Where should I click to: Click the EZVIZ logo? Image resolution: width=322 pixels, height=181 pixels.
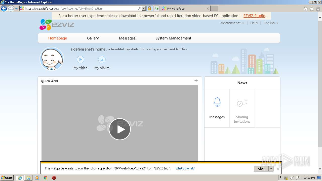click(57, 25)
